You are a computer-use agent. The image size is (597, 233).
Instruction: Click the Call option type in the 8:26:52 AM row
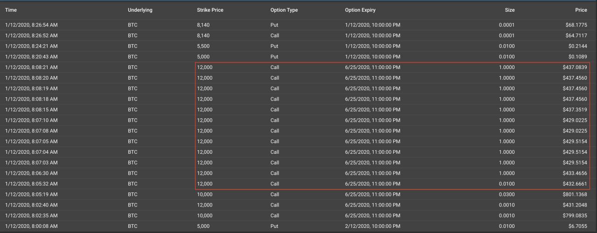(275, 35)
